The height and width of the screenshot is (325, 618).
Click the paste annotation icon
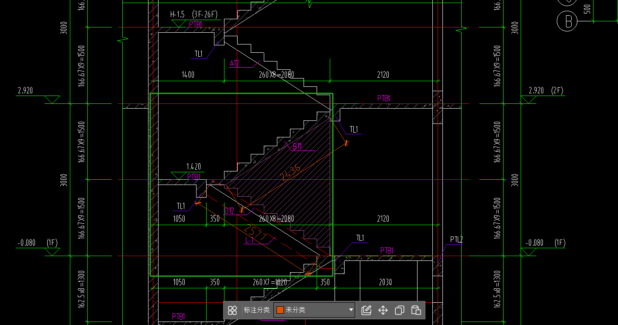(x=416, y=310)
